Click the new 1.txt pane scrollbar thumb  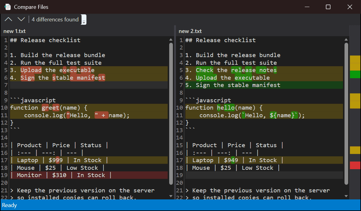coord(171,114)
